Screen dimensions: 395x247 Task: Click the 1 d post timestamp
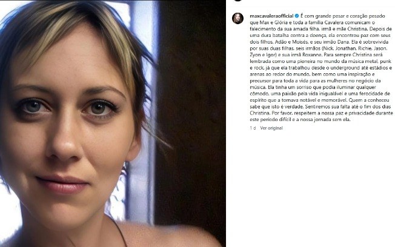coord(253,128)
